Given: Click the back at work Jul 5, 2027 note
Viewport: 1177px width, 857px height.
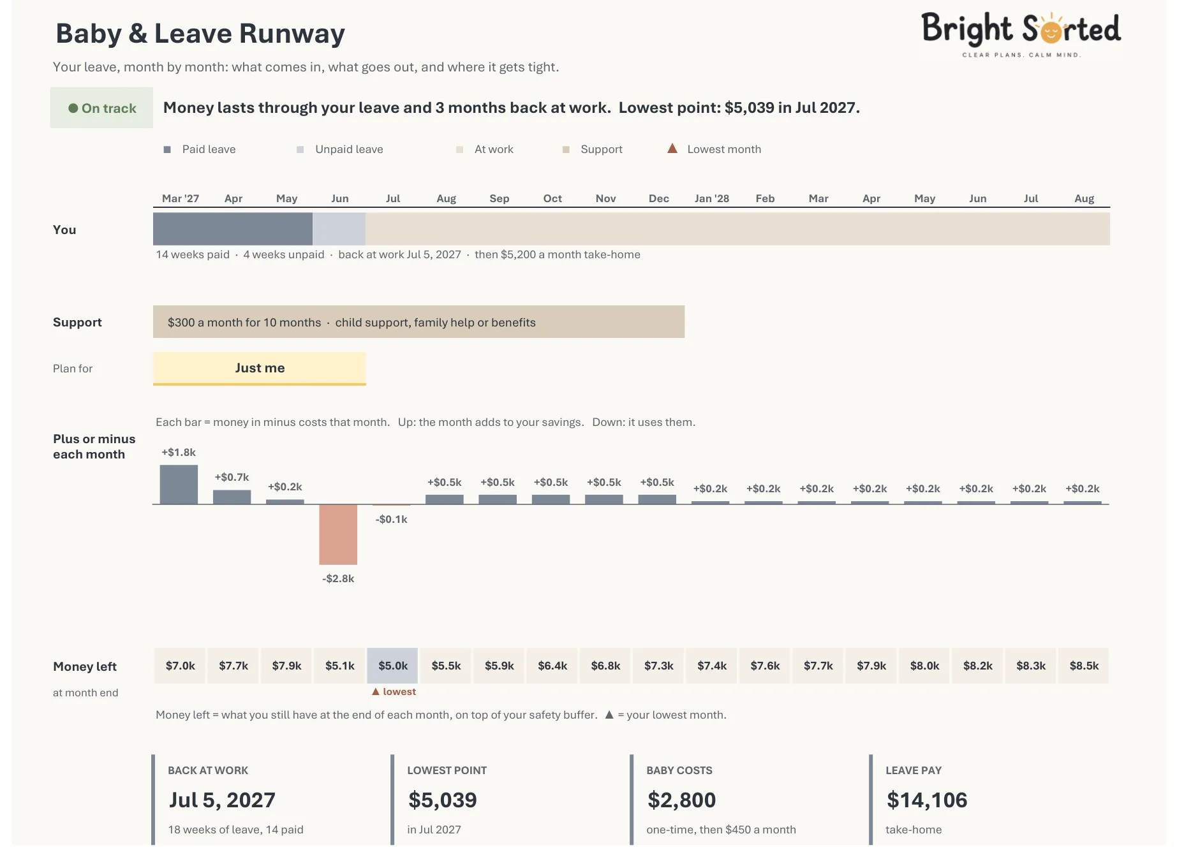Looking at the screenshot, I should [399, 254].
